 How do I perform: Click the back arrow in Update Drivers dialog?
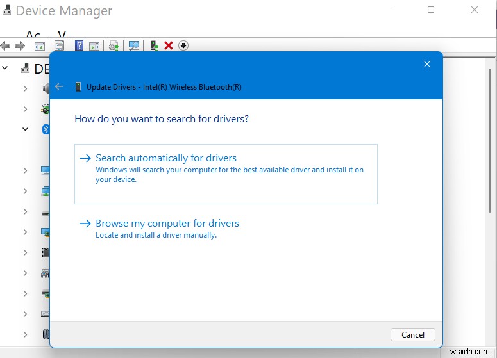pyautogui.click(x=59, y=86)
